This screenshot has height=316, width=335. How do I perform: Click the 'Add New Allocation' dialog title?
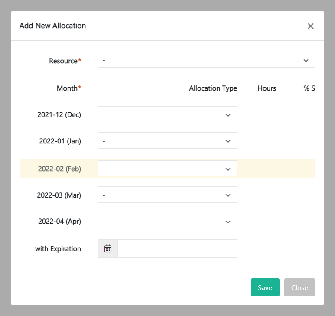[52, 26]
